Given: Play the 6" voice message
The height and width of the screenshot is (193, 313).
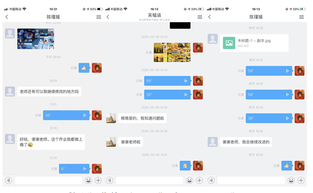Looking at the screenshot, I should (x=75, y=169).
